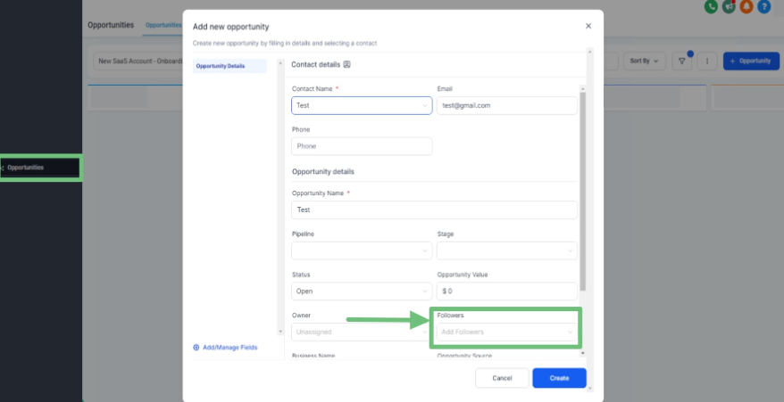This screenshot has height=402, width=784.
Task: Click the down arrow of the form scrollbar
Action: 582,353
